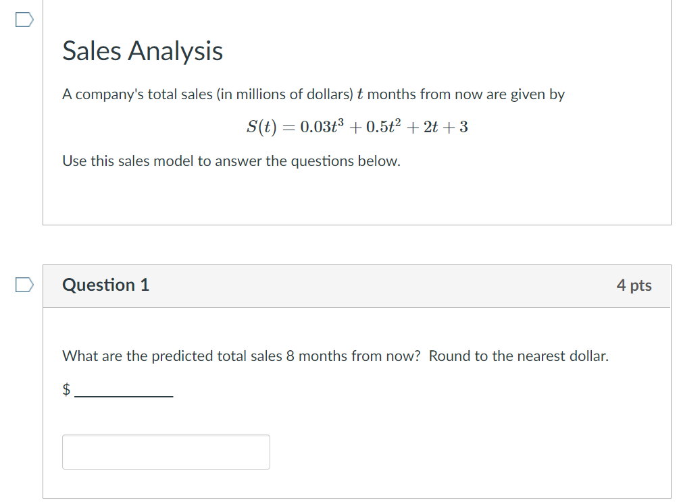Click the question prompt about predicted total sales
This screenshot has height=504, width=681.
pyautogui.click(x=334, y=356)
